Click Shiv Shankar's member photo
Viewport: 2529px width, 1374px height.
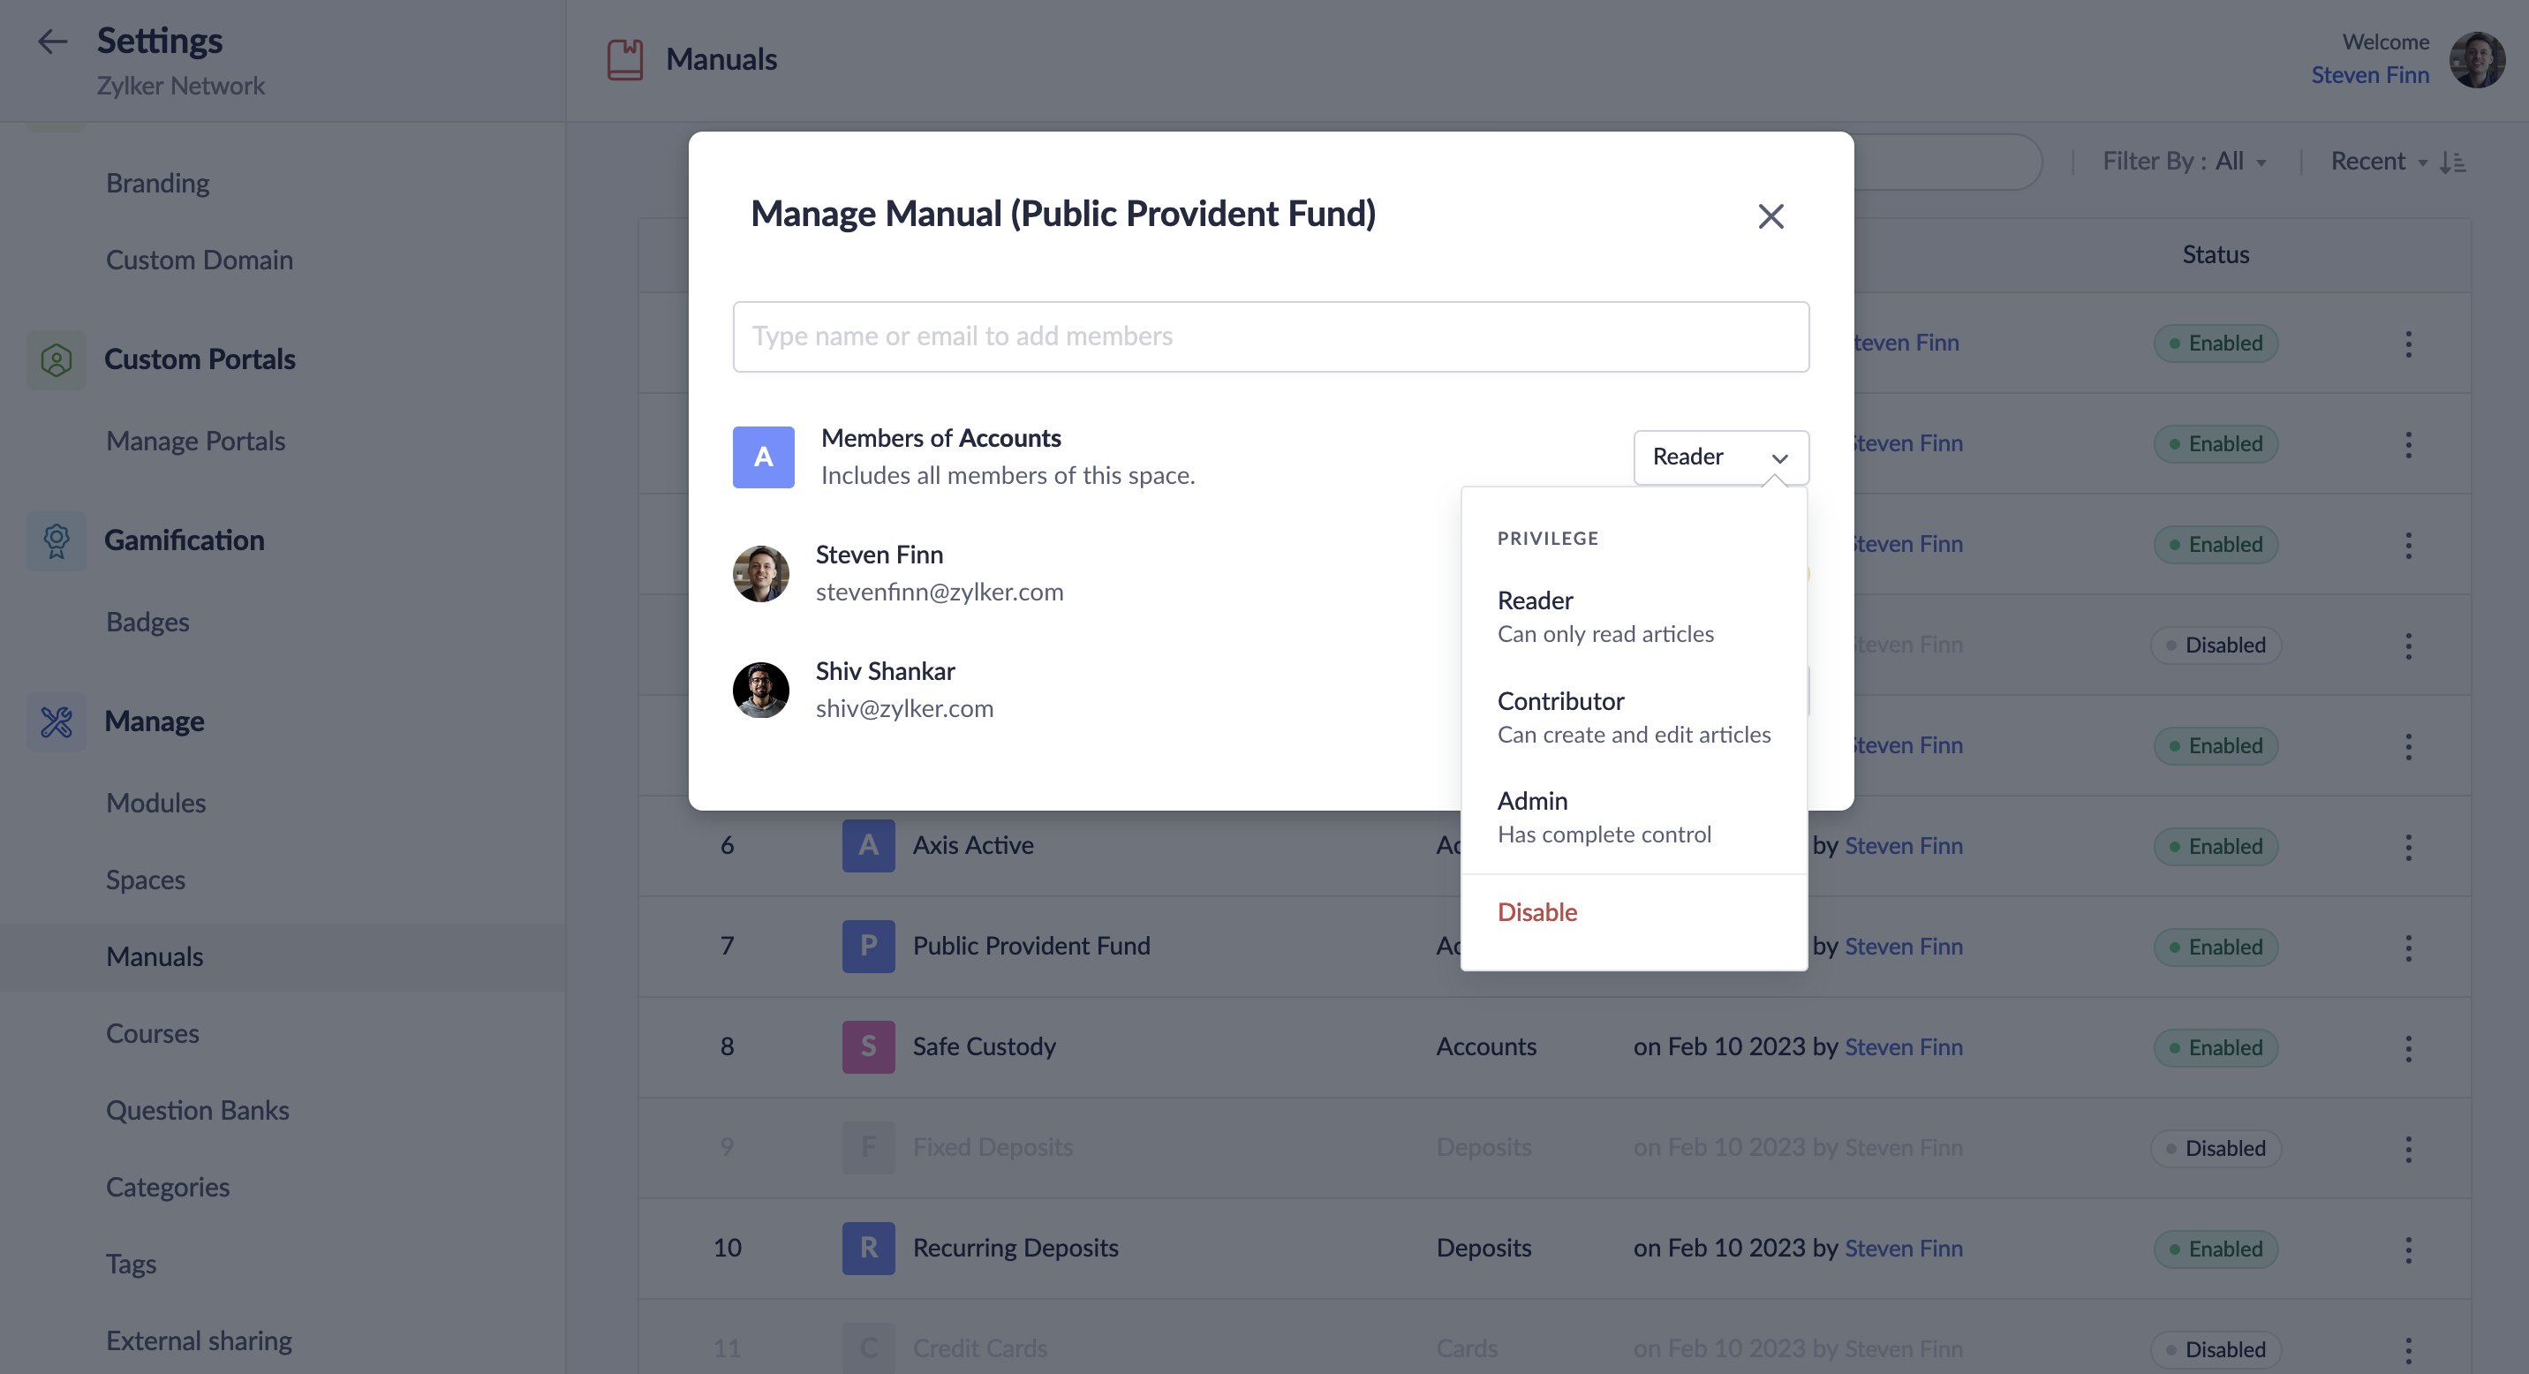(x=761, y=690)
